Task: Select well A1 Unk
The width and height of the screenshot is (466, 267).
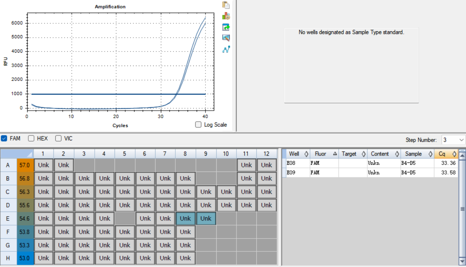Action: click(44, 165)
